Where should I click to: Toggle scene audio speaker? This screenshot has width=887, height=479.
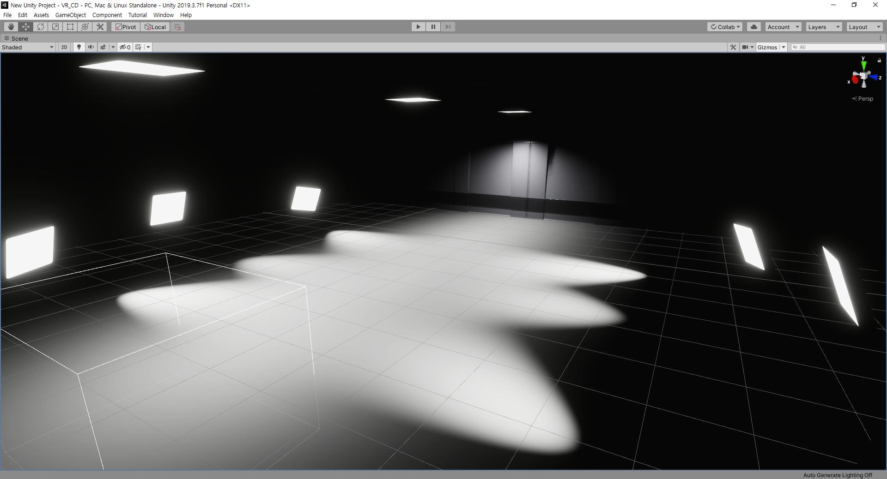(x=91, y=47)
